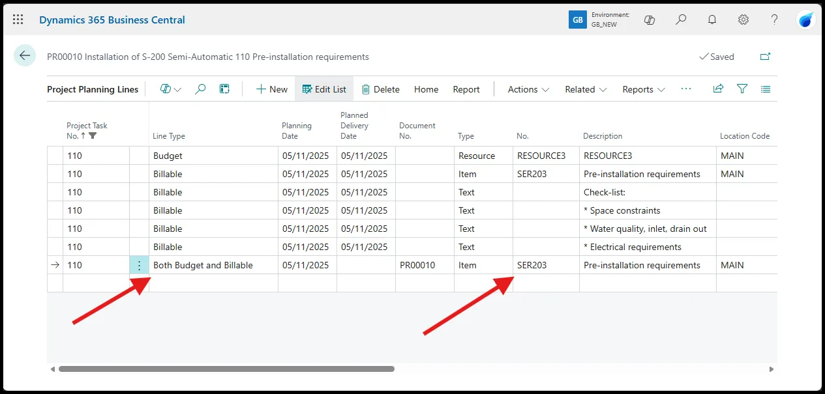Show more toolbar options ellipsis

pos(686,89)
